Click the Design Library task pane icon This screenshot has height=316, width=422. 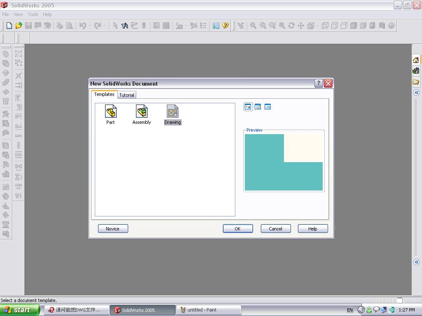(416, 71)
